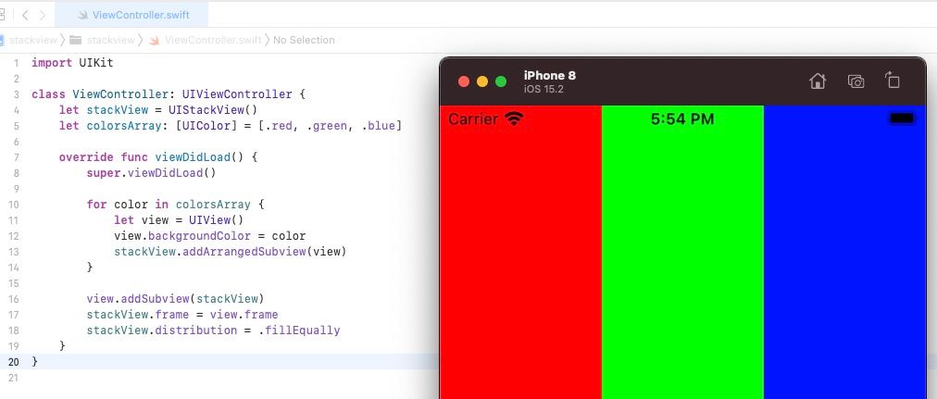The image size is (937, 399).
Task: Click the iOS 15.2 version label
Action: [543, 90]
